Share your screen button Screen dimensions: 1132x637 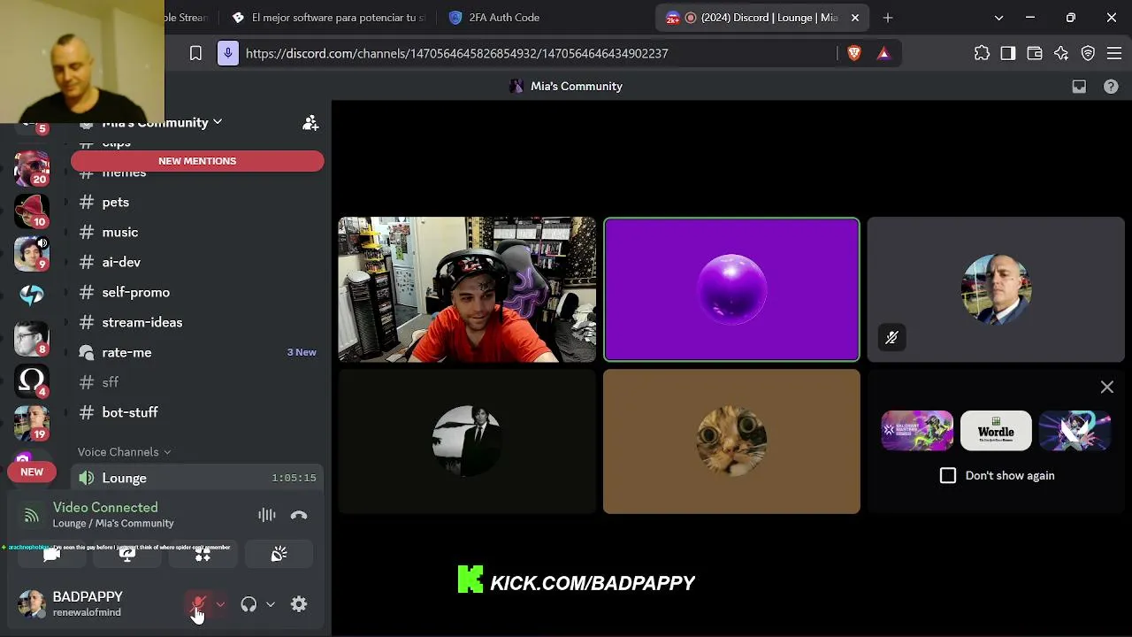point(127,555)
